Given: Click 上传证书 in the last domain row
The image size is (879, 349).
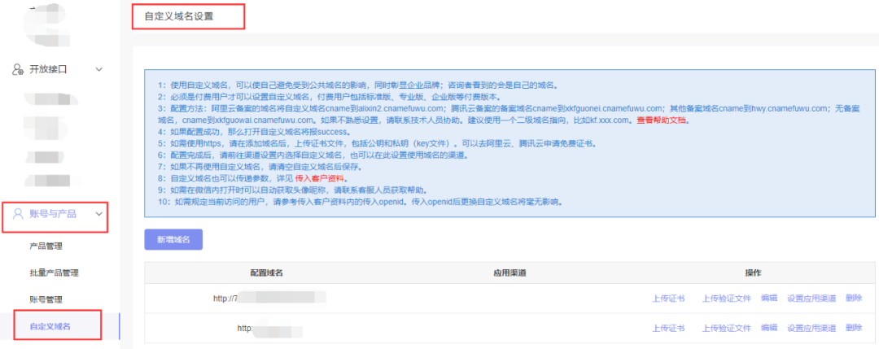Looking at the screenshot, I should coord(668,328).
